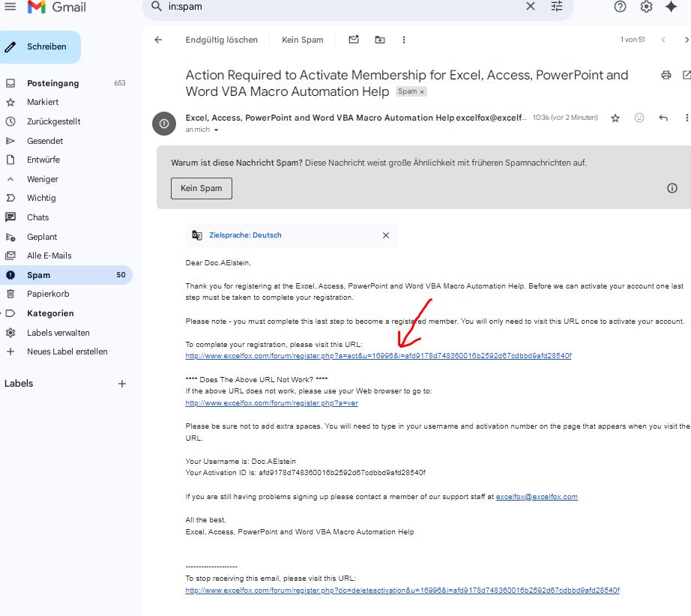Select the Spam folder
This screenshot has width=691, height=616.
tap(66, 275)
